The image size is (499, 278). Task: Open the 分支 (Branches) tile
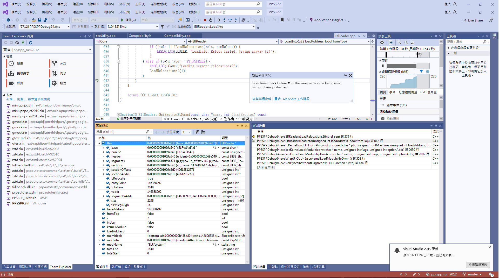click(x=70, y=63)
